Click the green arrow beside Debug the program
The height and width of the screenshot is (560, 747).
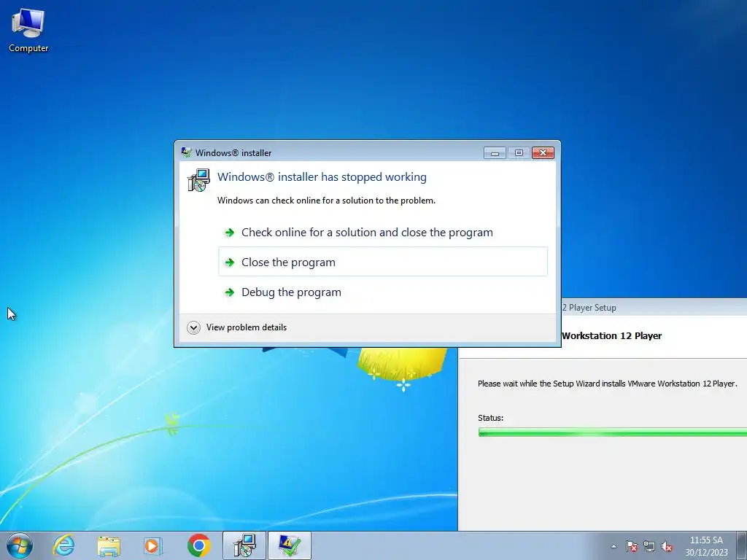point(229,292)
